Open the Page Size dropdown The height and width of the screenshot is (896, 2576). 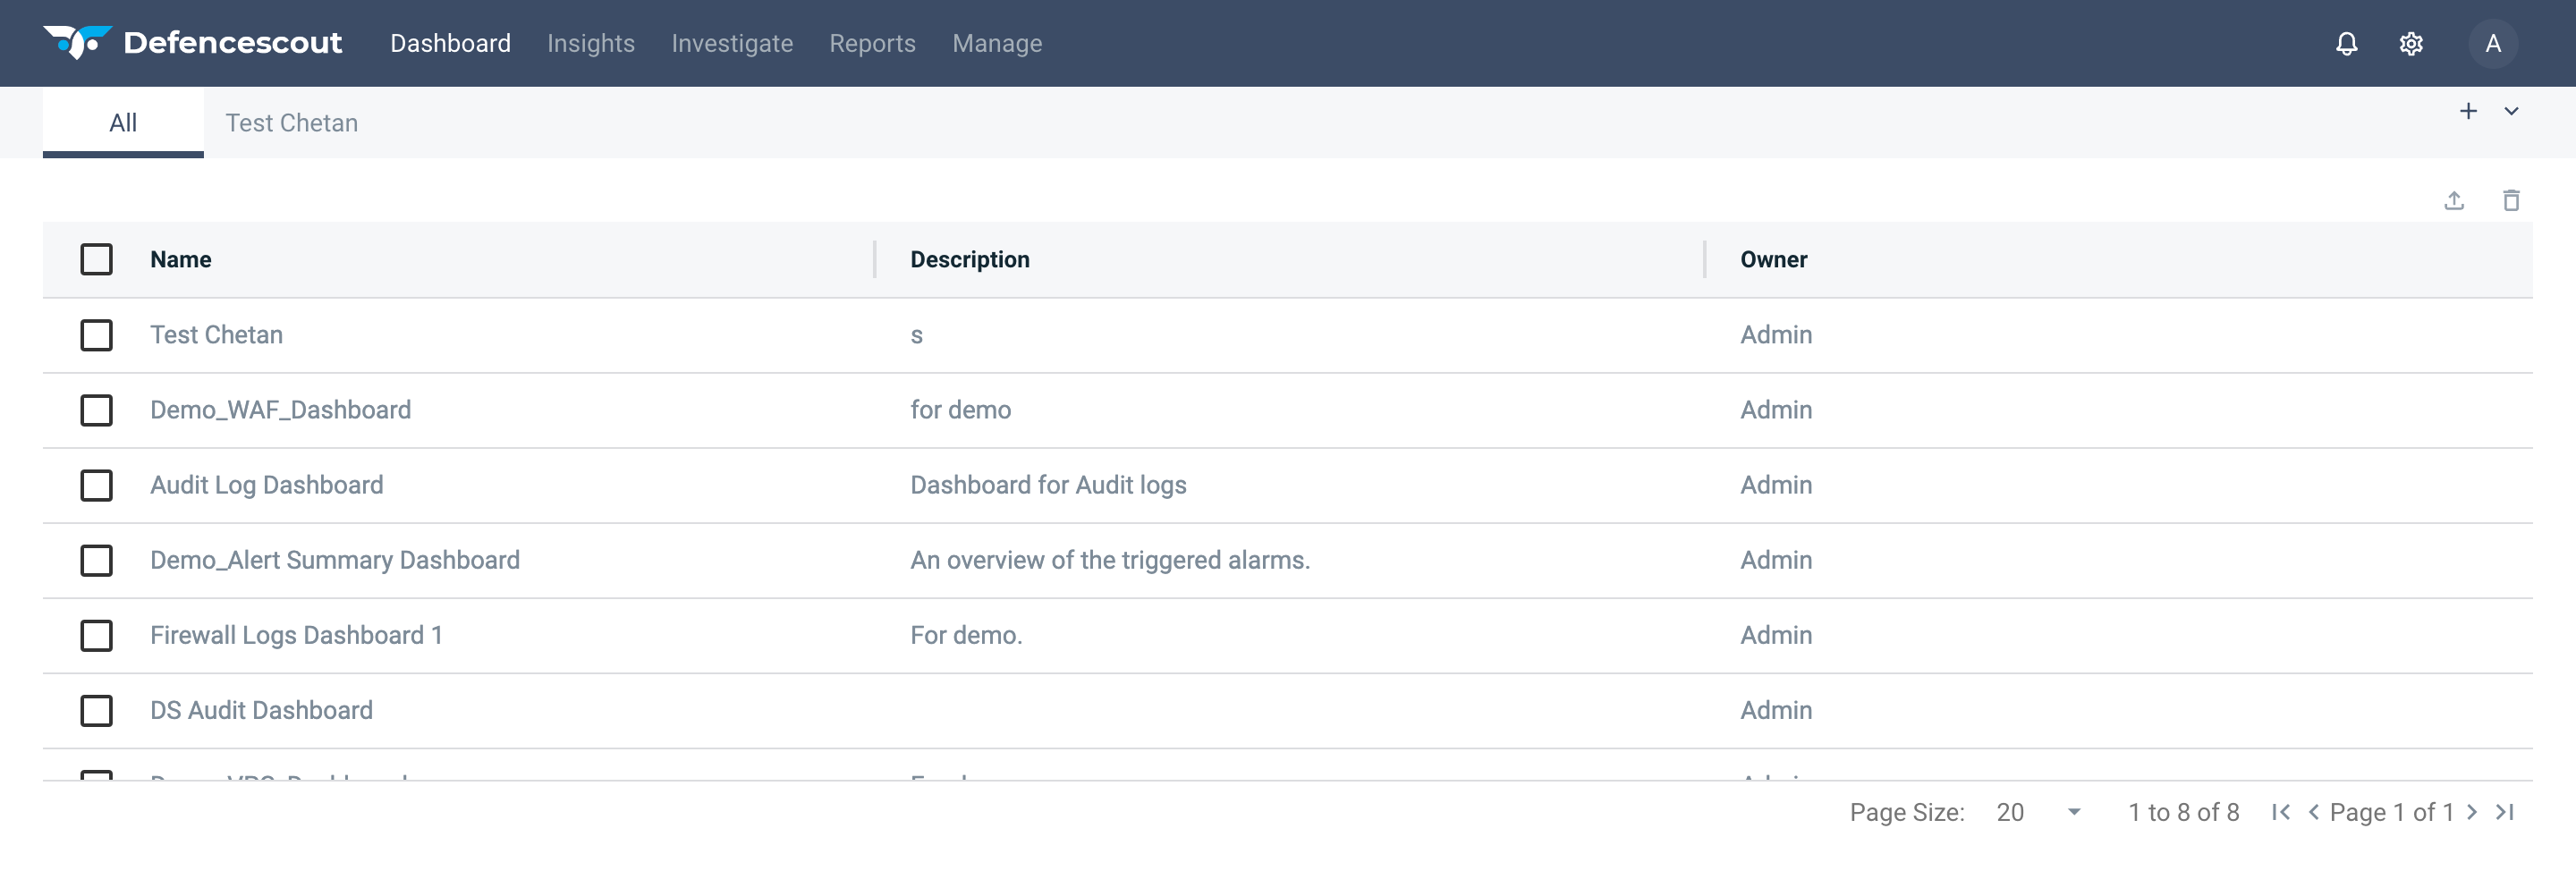pos(2035,812)
